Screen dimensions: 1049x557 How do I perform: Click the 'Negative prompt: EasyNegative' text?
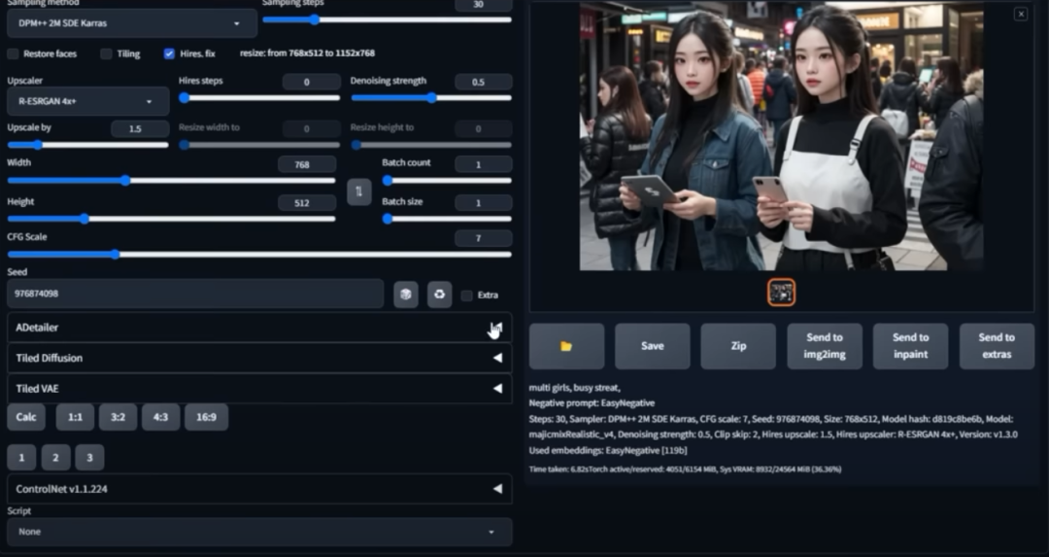[592, 403]
